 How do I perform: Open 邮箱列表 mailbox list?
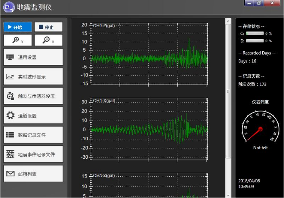click(33, 174)
